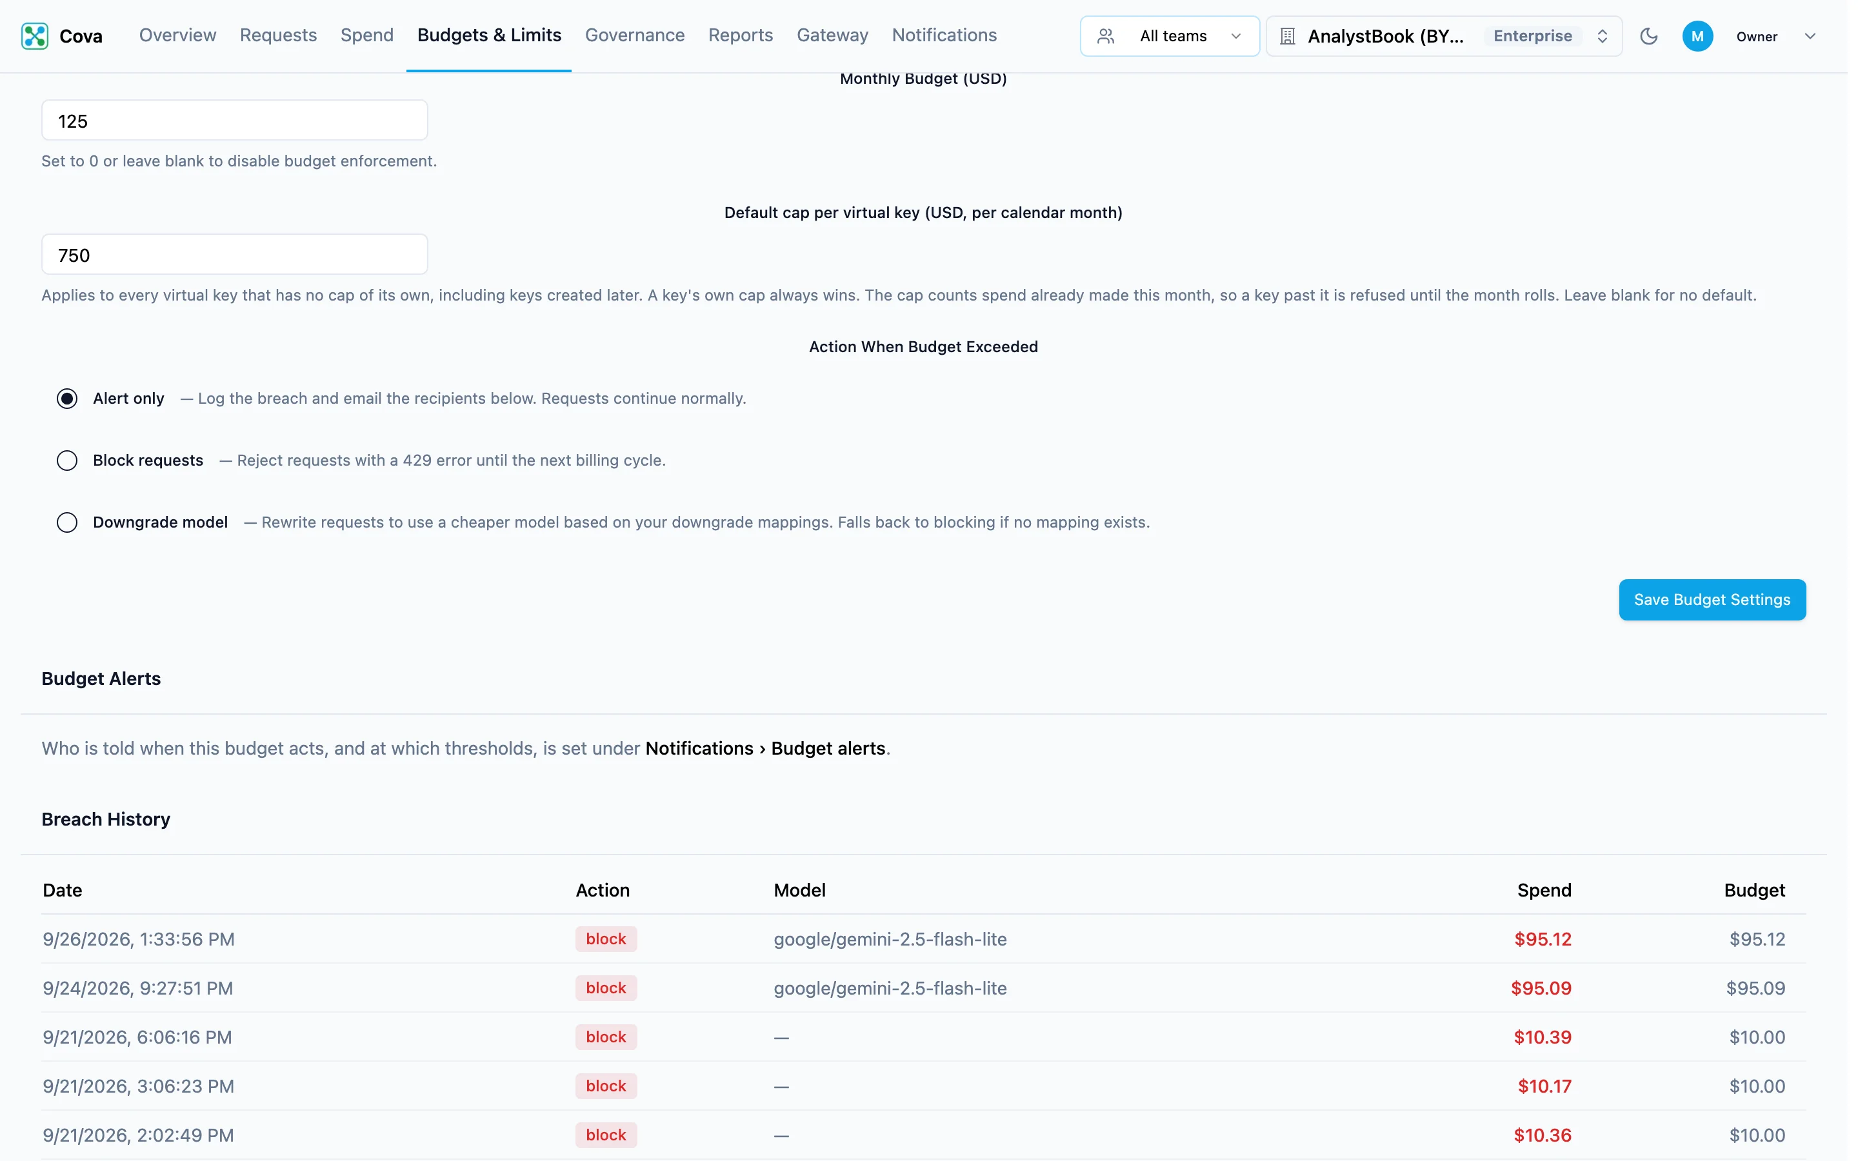This screenshot has width=1858, height=1161.
Task: Select the Block requests radio option
Action: click(67, 461)
